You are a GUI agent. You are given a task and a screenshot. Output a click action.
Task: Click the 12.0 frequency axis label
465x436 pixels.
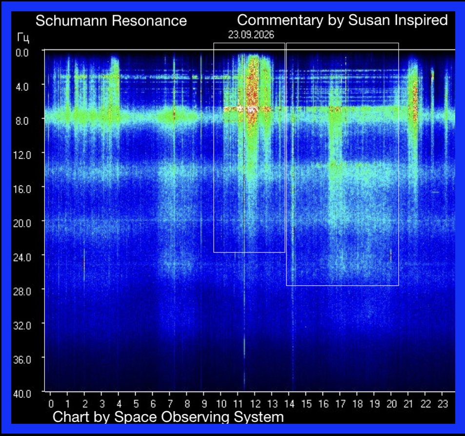click(22, 155)
